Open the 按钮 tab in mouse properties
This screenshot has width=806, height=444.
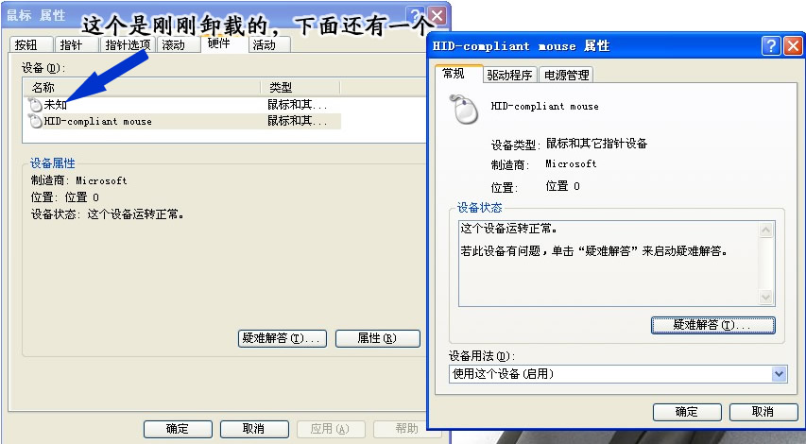click(26, 45)
